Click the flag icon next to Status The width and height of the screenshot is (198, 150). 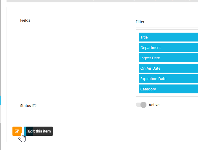(x=34, y=106)
